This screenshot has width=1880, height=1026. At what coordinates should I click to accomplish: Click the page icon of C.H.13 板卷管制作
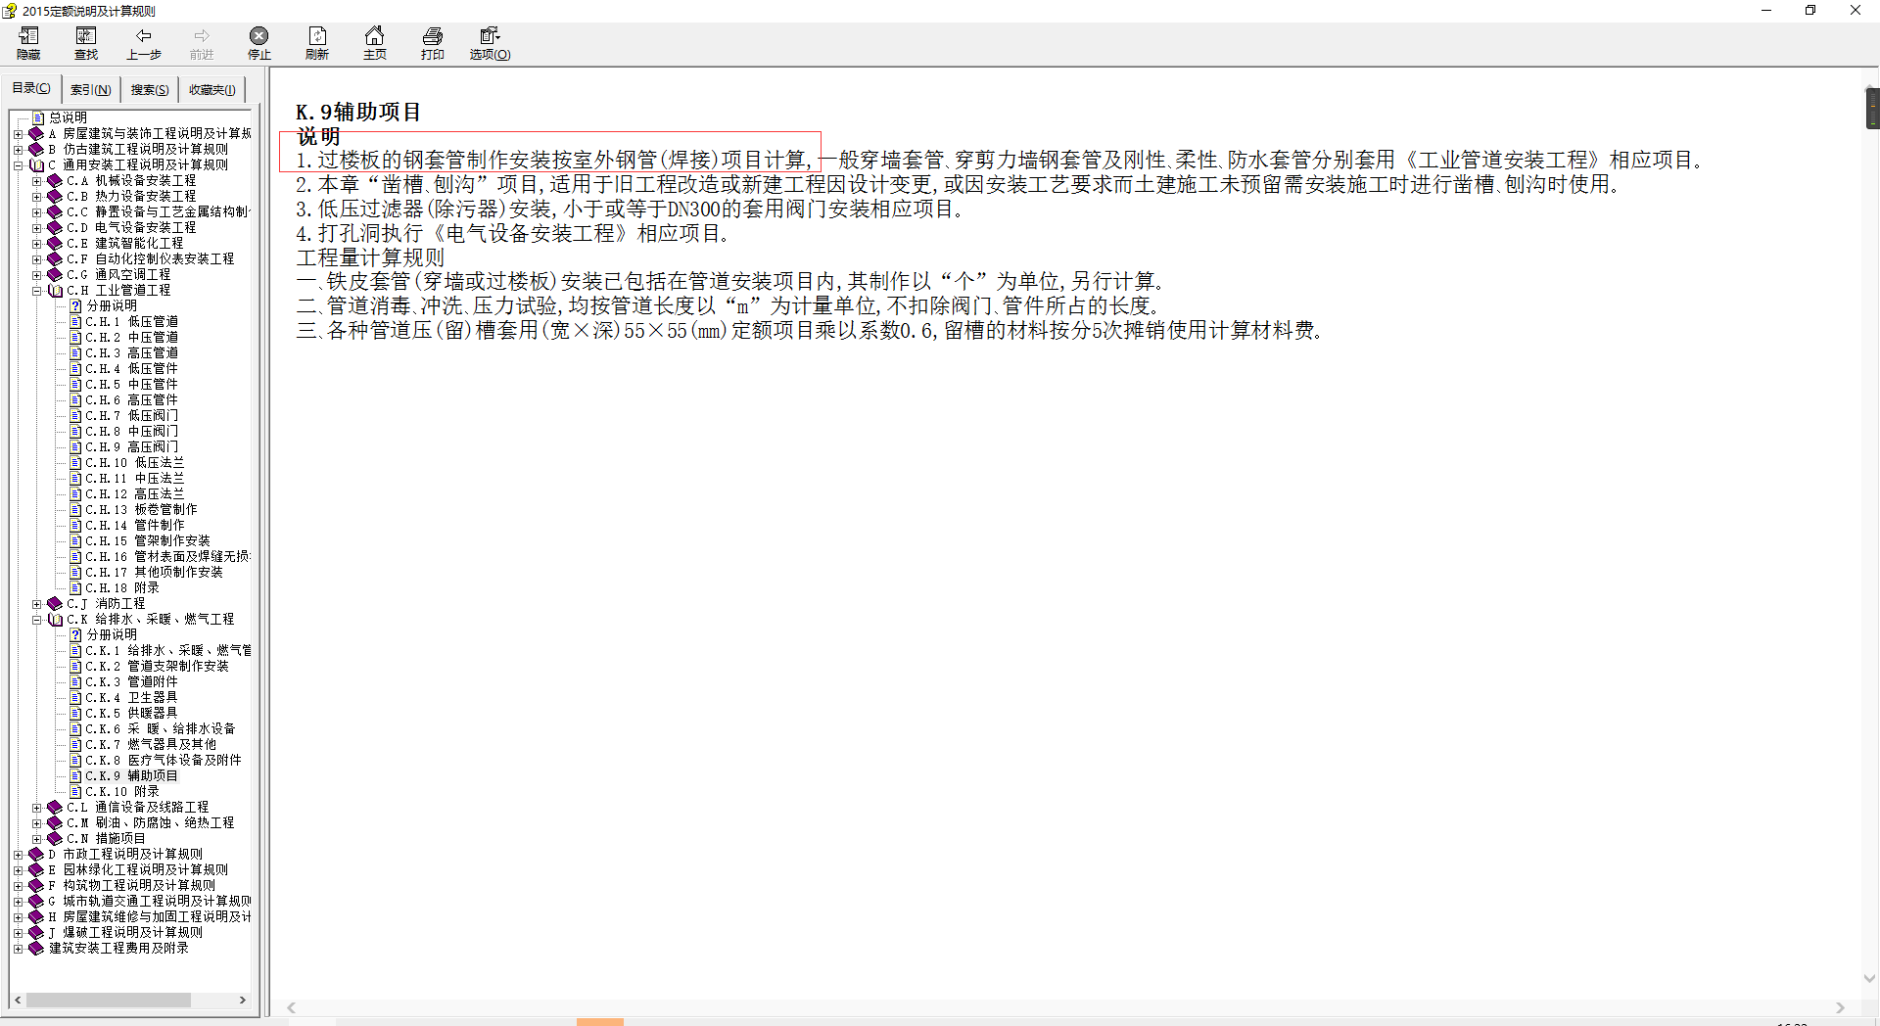click(x=75, y=509)
